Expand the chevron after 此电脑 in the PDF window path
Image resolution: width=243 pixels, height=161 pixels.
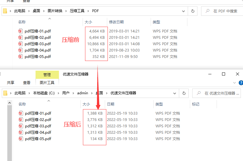[29, 11]
